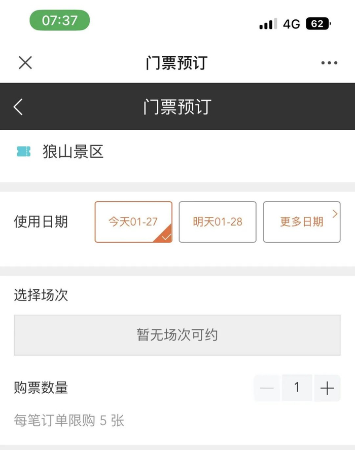Image resolution: width=355 pixels, height=450 pixels.
Task: Select 今天01-27 as the use date
Action: tap(133, 222)
